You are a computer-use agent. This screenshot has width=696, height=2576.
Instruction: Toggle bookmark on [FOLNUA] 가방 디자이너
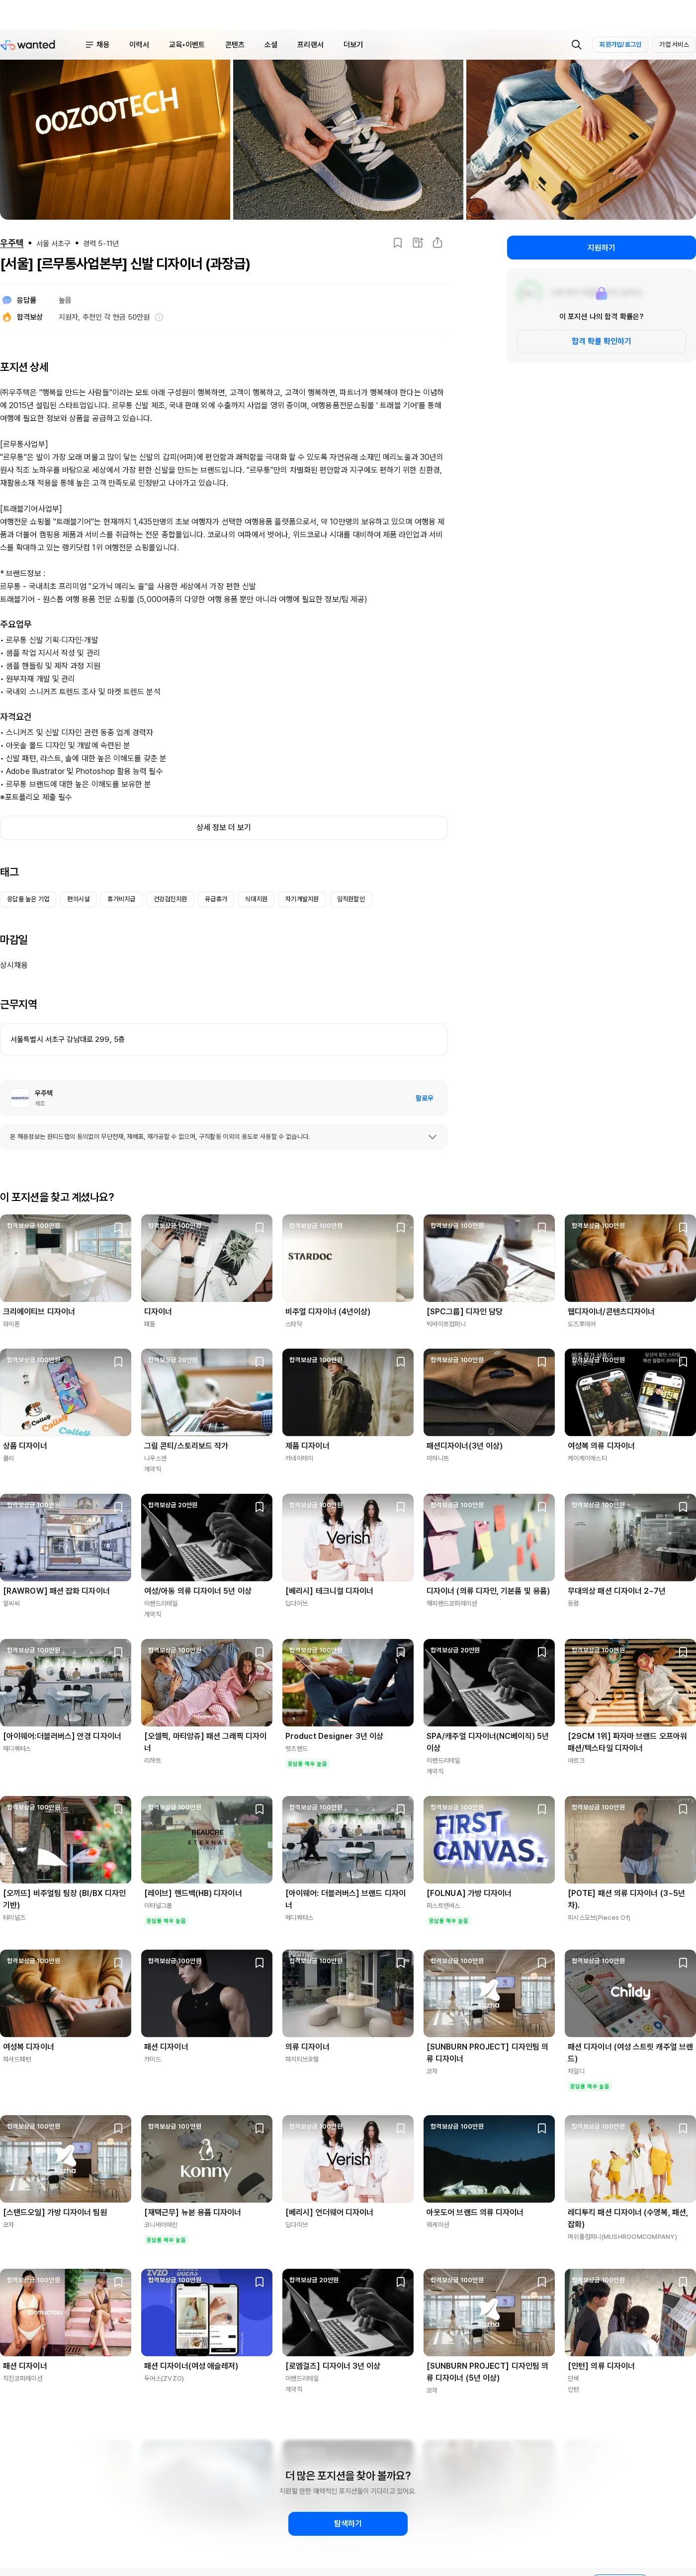tap(542, 1808)
